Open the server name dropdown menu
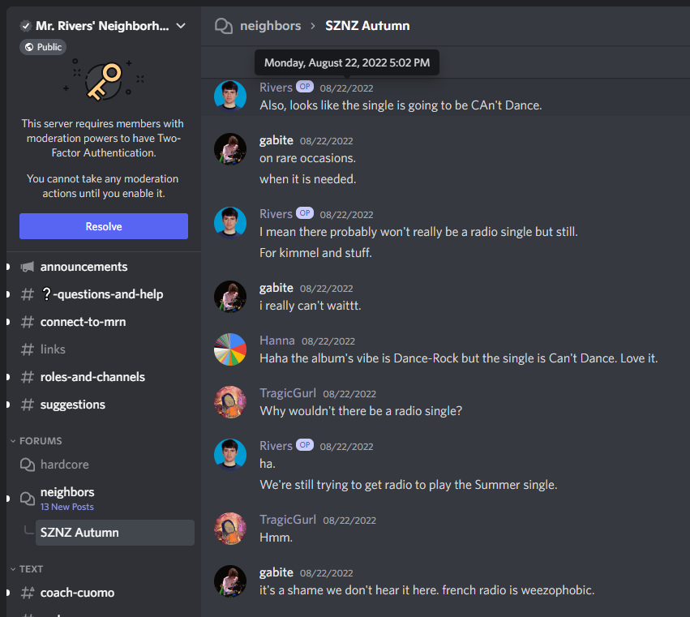 point(181,26)
